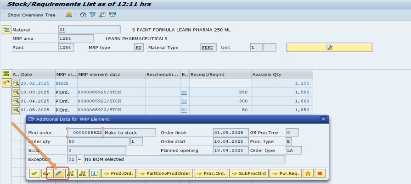The height and width of the screenshot is (184, 411).
Task: Click the Plnd order field 0000085922
Action: tap(85, 133)
